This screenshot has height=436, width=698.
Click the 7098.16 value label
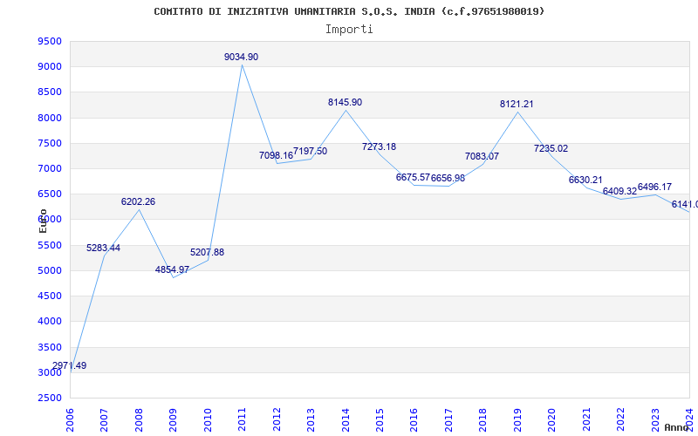tap(276, 156)
